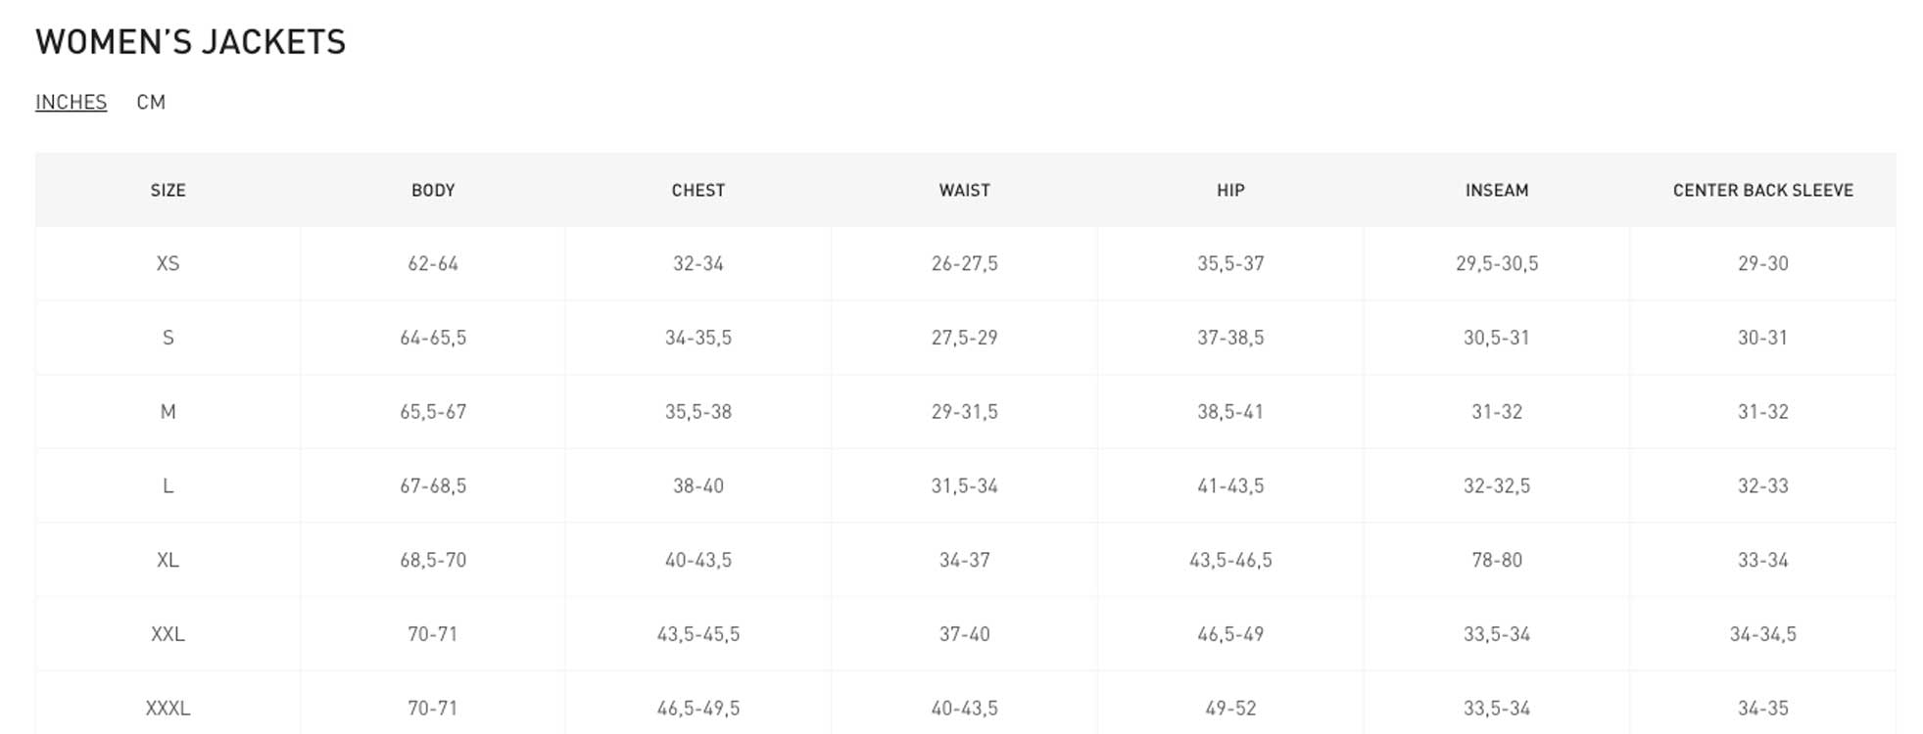
Task: Click the WOMEN'S JACKETS heading
Action: coord(191,42)
